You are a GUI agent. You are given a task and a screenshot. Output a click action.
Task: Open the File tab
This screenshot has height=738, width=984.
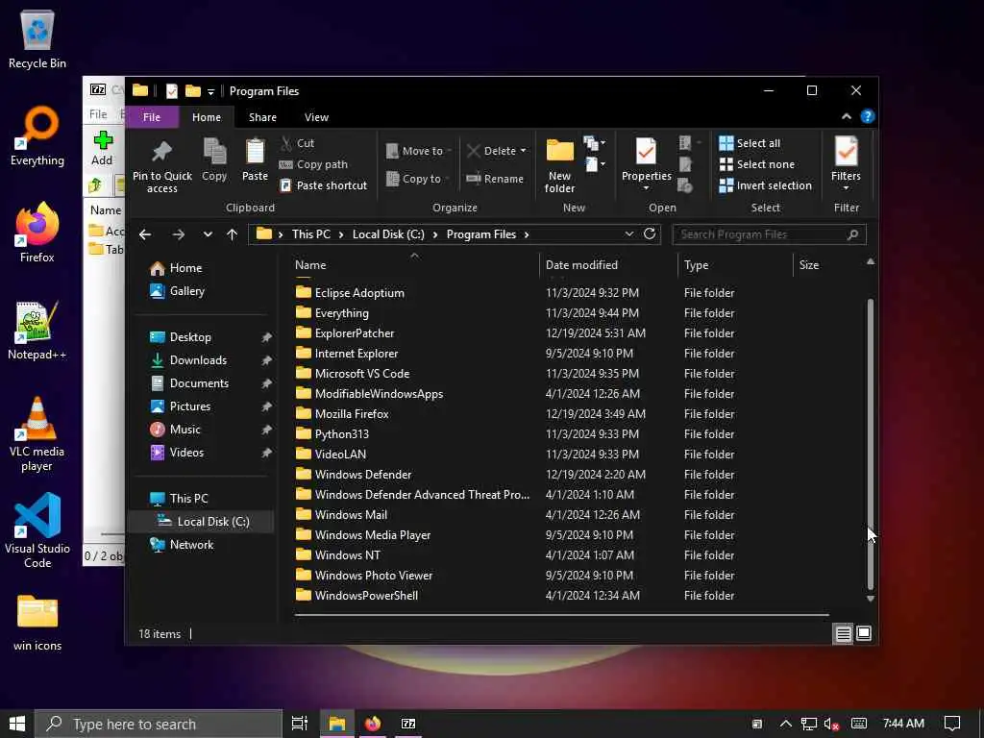152,117
